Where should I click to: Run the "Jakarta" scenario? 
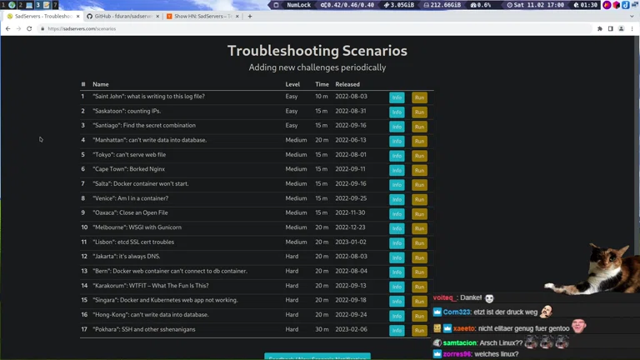click(419, 257)
